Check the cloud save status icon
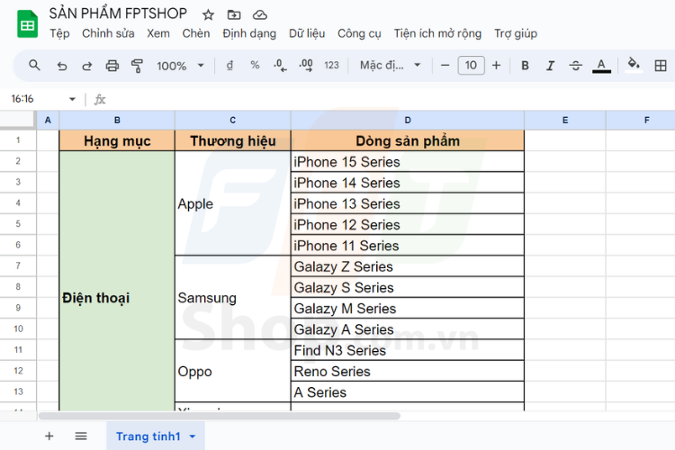Screen dimensions: 675x450 point(259,15)
